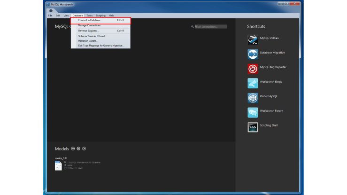Screen dimensions: 347x195
Task: Select Connect to Database menu entry
Action: tap(90, 20)
